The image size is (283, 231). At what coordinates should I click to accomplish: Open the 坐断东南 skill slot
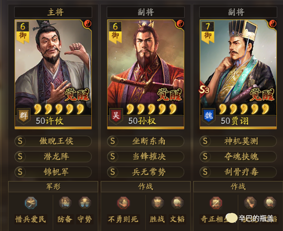(x=146, y=141)
